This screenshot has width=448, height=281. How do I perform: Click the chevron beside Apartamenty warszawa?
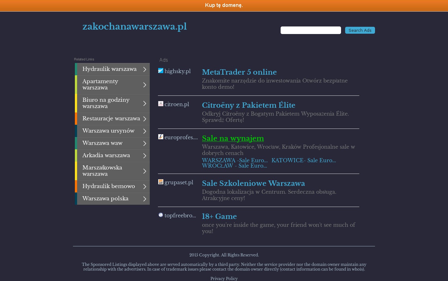click(x=144, y=85)
